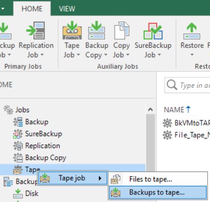Screen dimensions: 210x202
Task: Click the gear icon beside File_Tape job
Action: (167, 135)
